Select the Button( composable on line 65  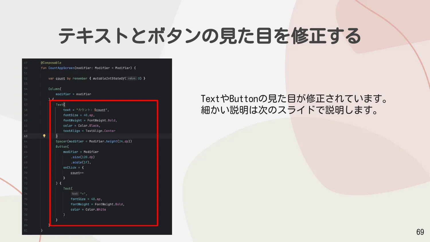pyautogui.click(x=62, y=146)
